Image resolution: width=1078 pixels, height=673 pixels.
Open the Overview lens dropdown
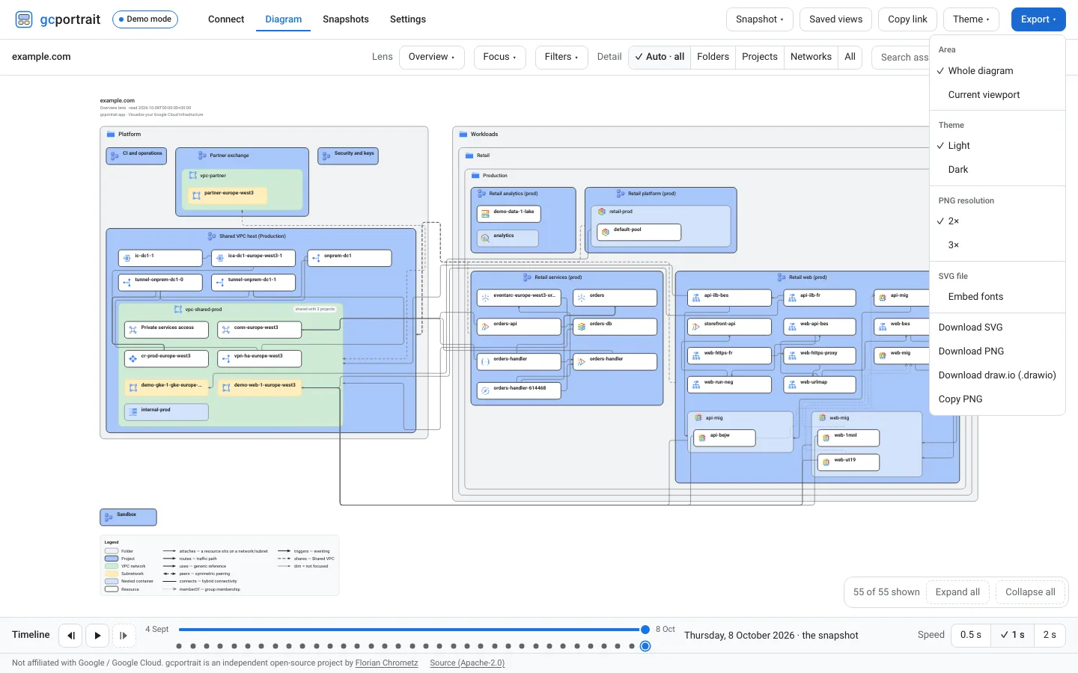tap(432, 57)
